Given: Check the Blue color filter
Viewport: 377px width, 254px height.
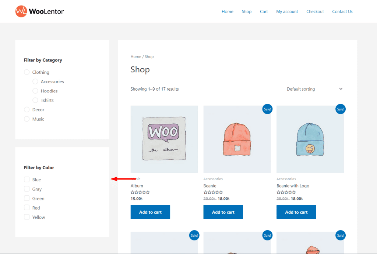Looking at the screenshot, I should tap(27, 179).
